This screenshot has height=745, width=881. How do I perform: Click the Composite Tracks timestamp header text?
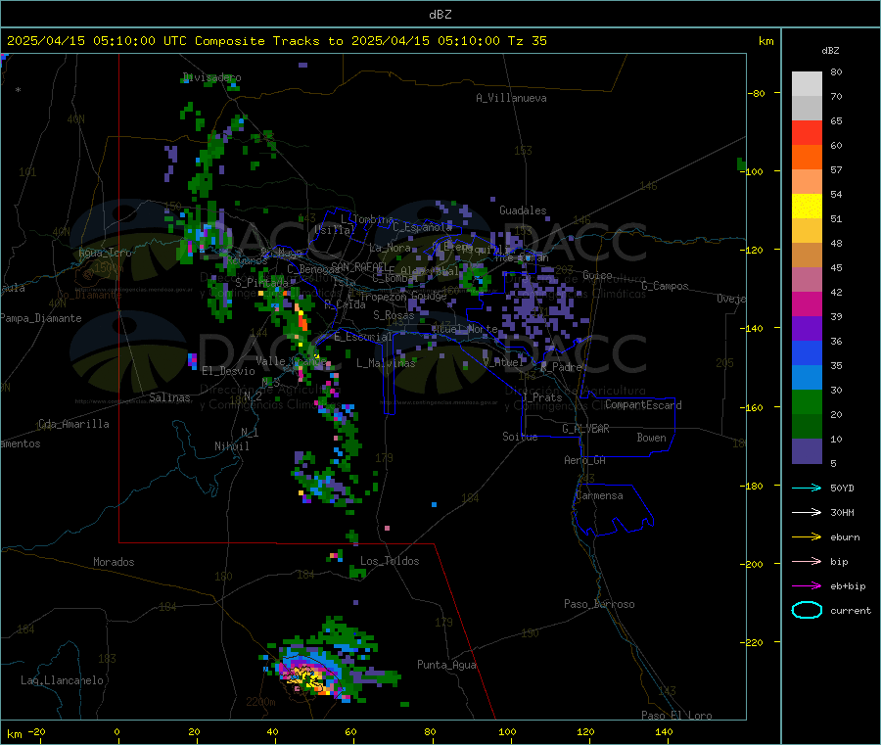point(277,41)
